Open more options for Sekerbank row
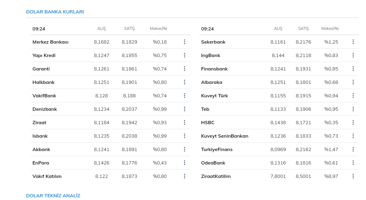The image size is (366, 200). [353, 42]
